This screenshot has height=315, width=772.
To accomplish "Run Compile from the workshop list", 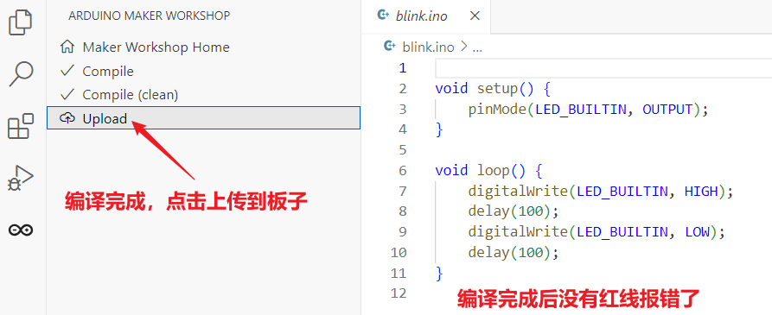I will (x=204, y=72).
